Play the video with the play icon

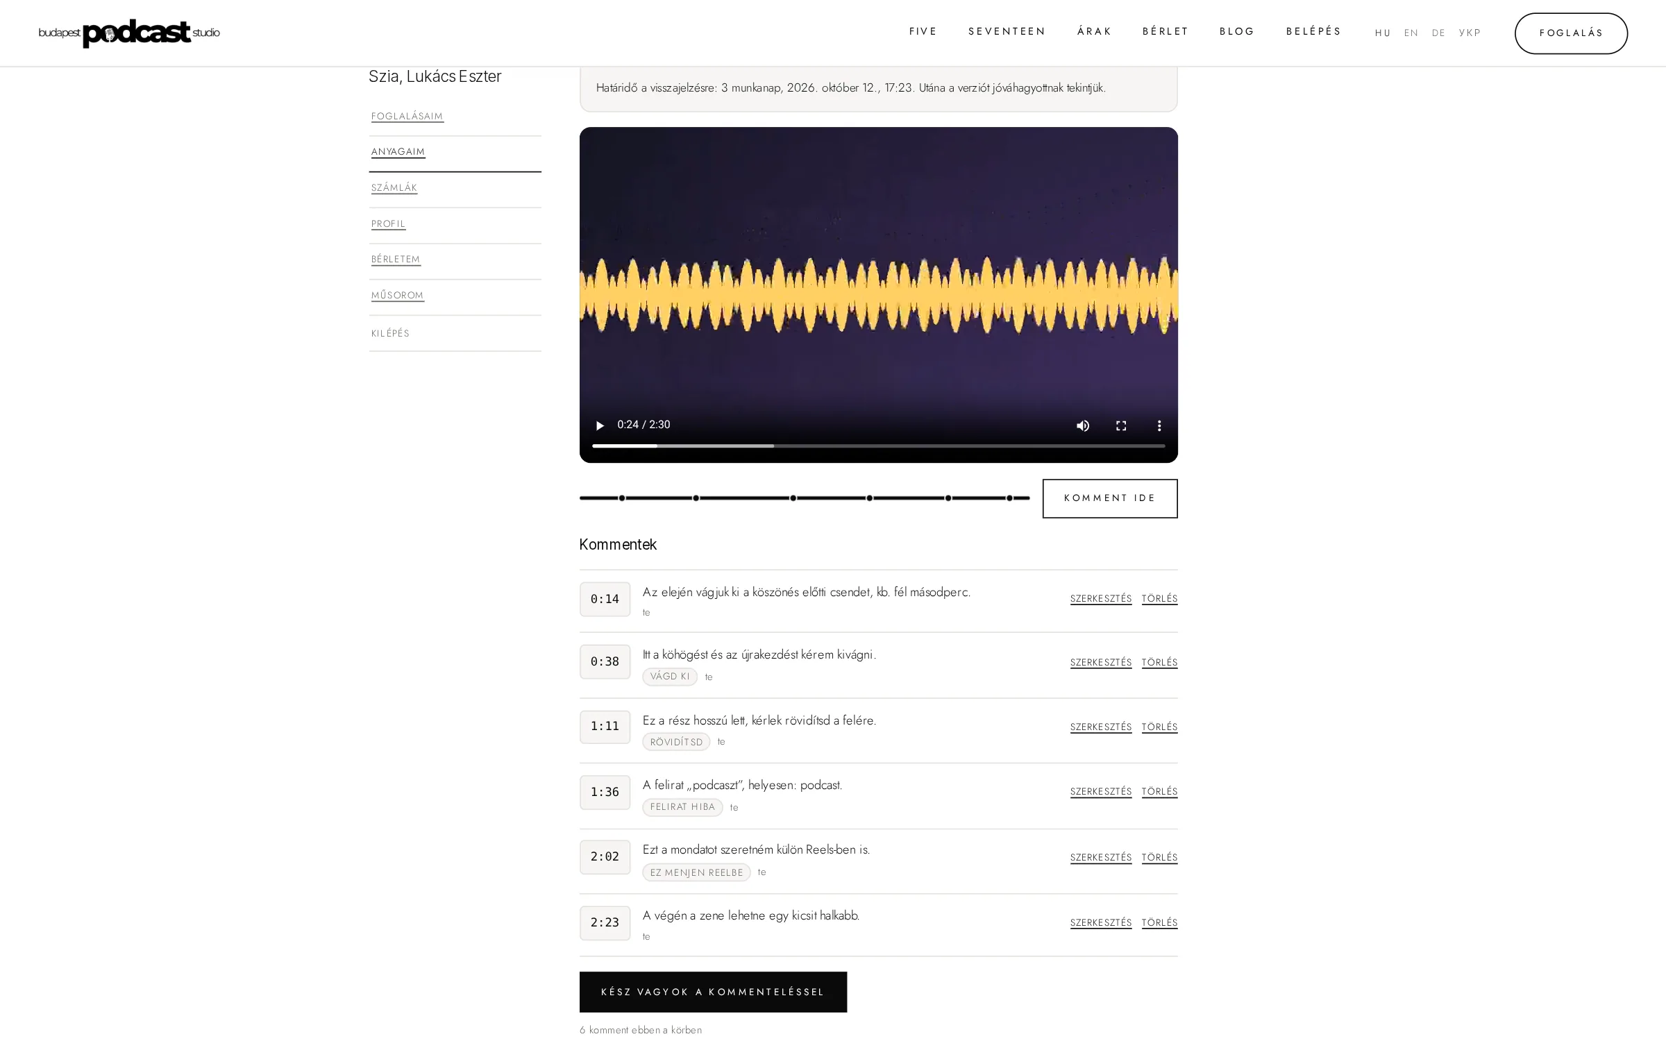(x=600, y=425)
